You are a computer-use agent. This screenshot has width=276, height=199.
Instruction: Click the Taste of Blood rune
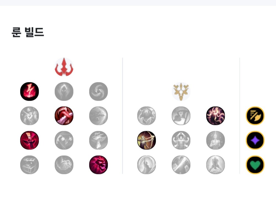[64, 116]
